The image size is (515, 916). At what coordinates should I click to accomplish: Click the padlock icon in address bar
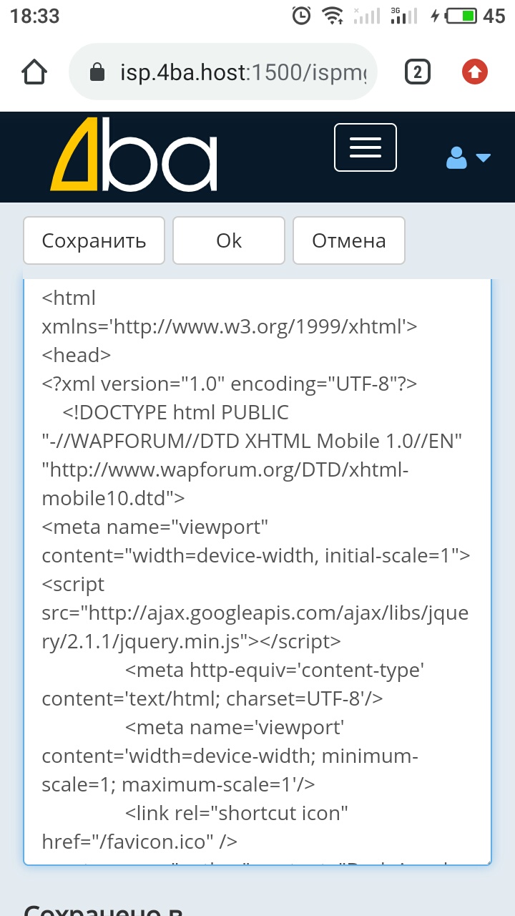[x=97, y=72]
